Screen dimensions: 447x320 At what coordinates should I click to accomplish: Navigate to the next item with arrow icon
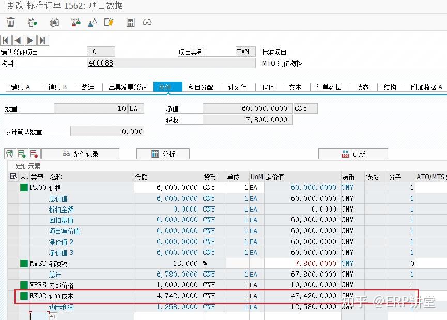click(30, 40)
